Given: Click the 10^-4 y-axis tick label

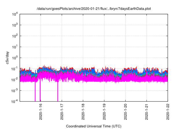Looking at the screenshot, I should click(15, 101).
